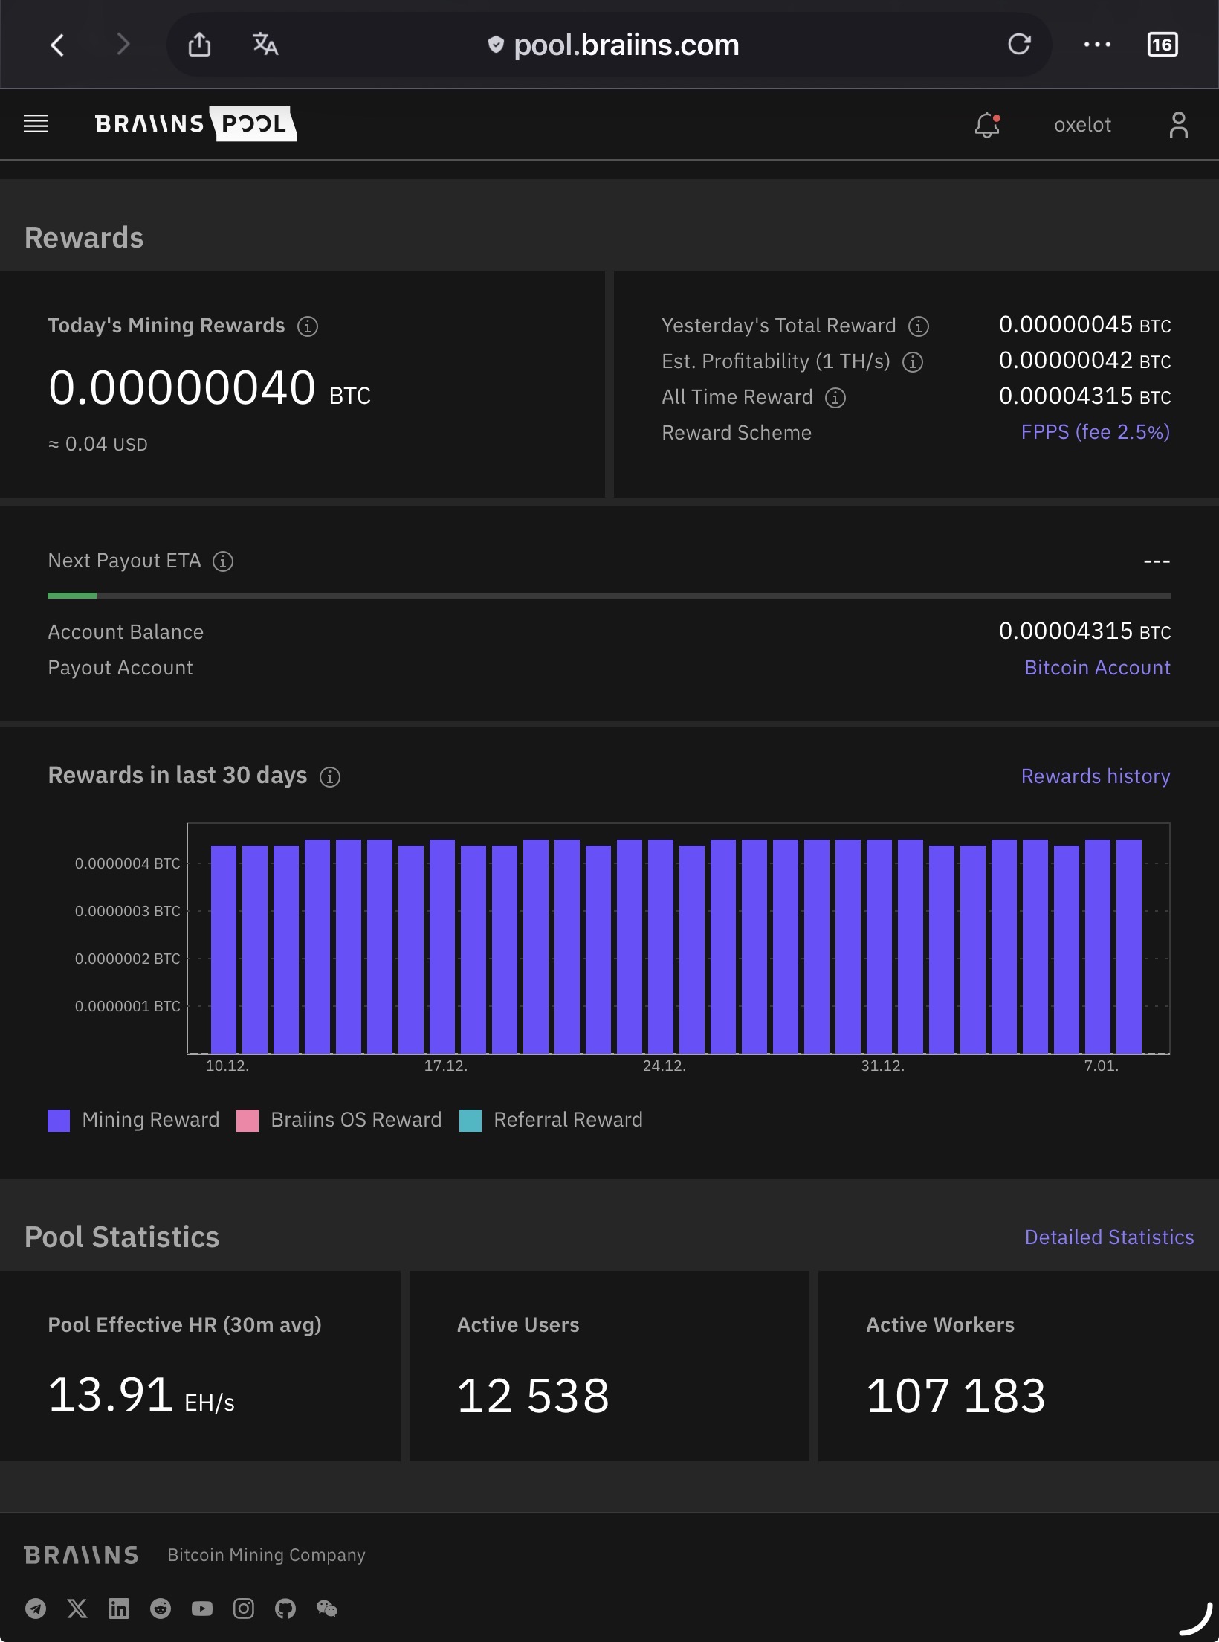Toggle Mining Reward legend series
The image size is (1219, 1642).
[x=134, y=1120]
